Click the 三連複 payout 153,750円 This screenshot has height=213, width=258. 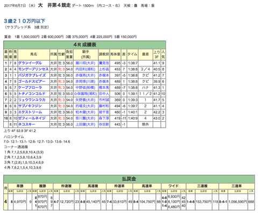(x=203, y=202)
